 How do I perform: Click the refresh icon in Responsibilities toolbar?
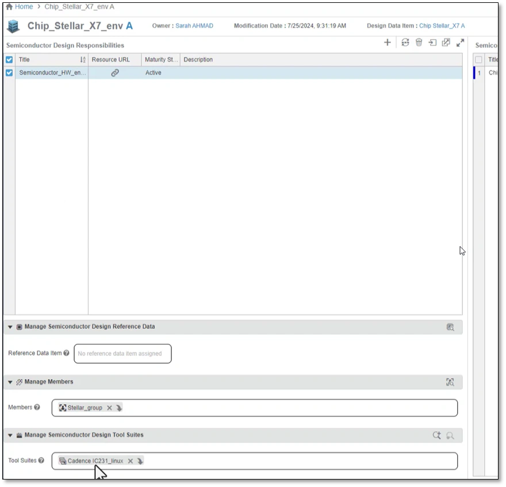click(x=405, y=43)
